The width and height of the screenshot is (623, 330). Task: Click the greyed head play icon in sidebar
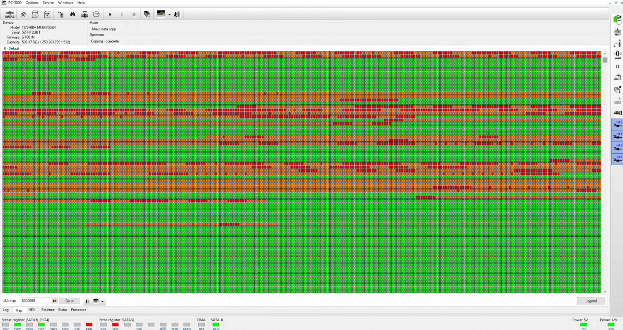click(x=618, y=101)
